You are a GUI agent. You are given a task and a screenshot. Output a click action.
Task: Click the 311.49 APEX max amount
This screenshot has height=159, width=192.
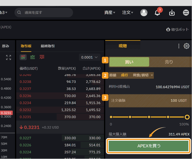pyautogui.click(x=179, y=134)
